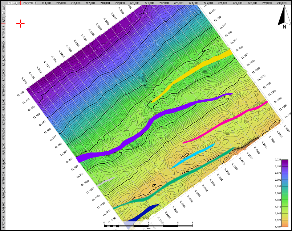The width and height of the screenshot is (292, 231).
Task: Click the IL 2000 inline label
Action: pos(25,81)
